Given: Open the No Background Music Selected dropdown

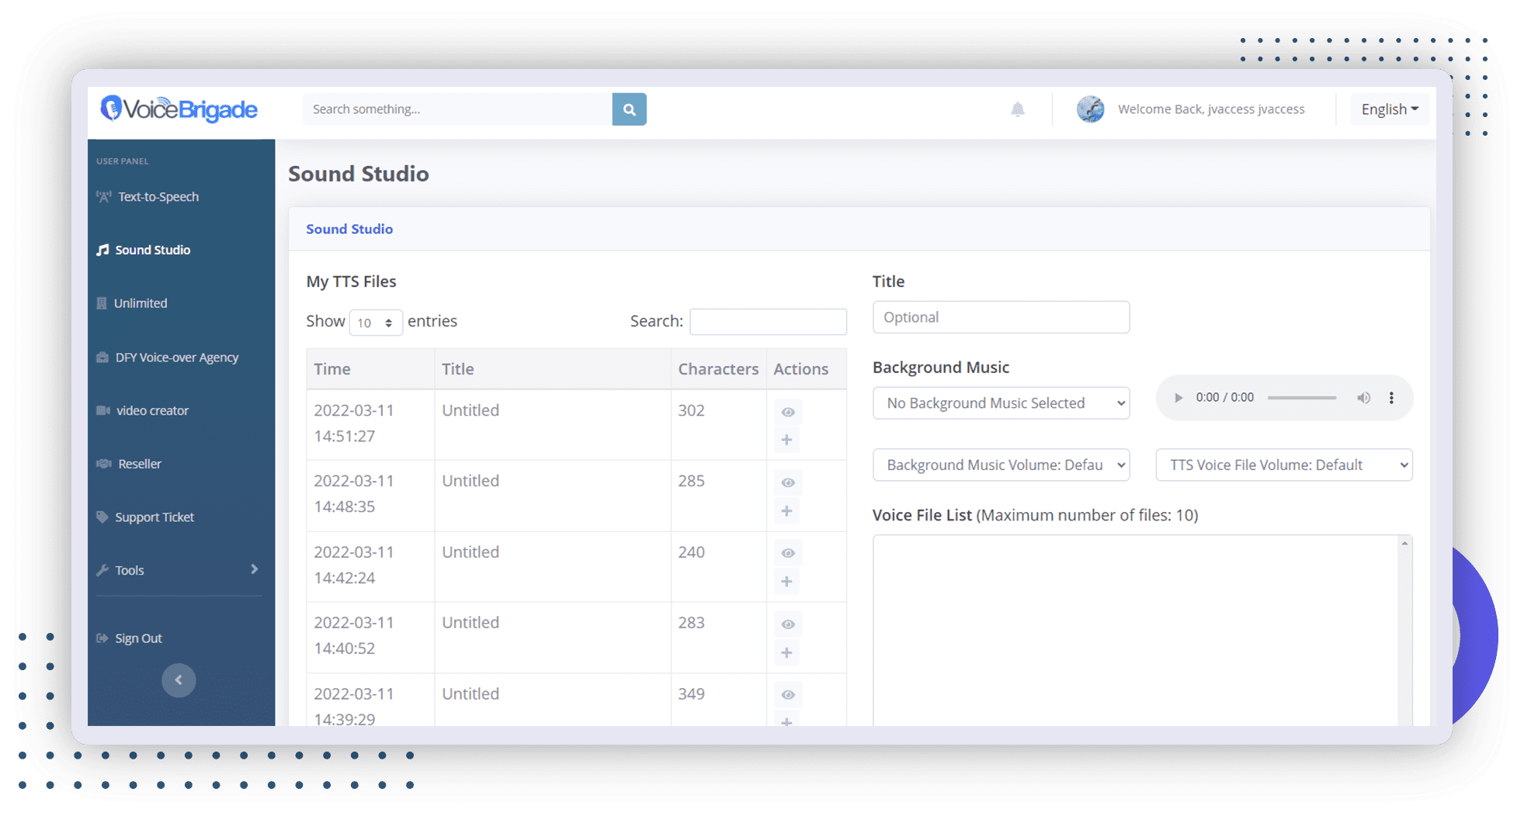Looking at the screenshot, I should pyautogui.click(x=1001, y=403).
